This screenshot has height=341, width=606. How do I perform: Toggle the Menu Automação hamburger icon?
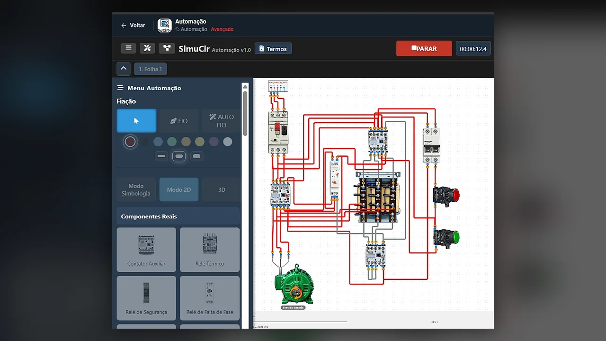coord(120,88)
